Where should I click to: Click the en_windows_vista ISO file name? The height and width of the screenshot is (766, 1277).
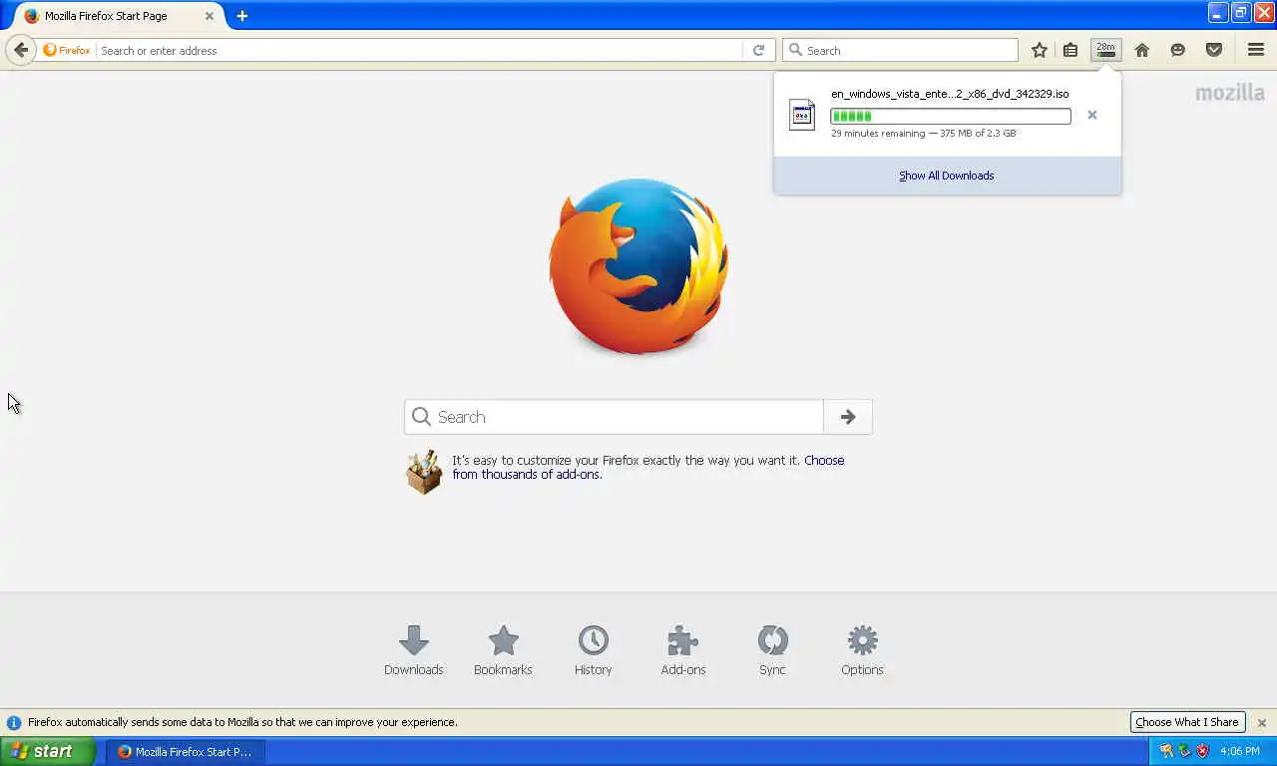pyautogui.click(x=950, y=94)
